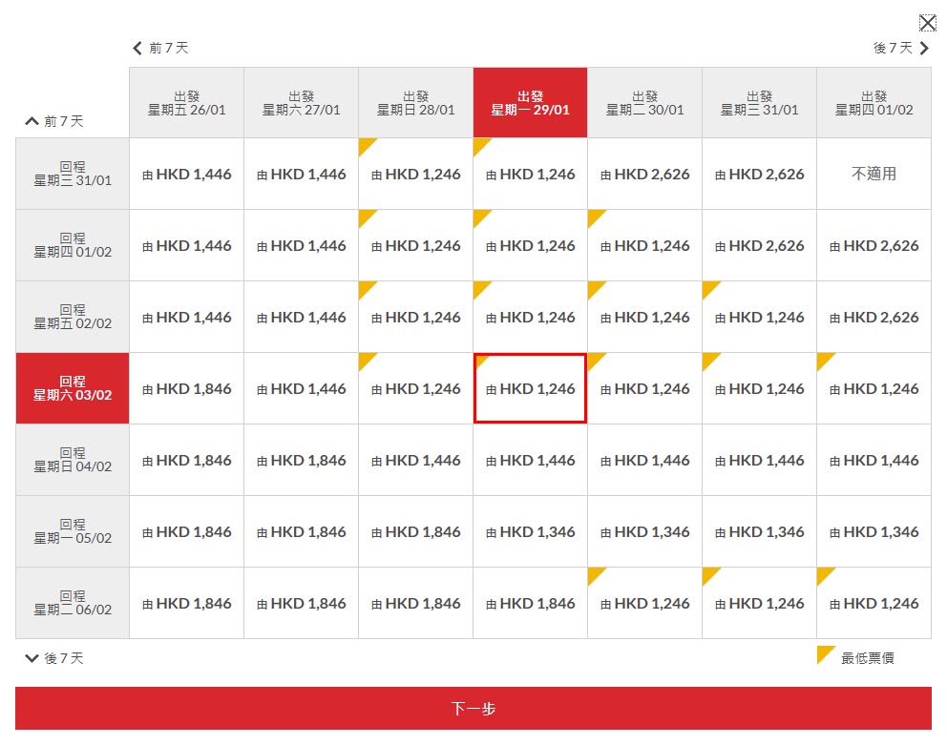Pick HKD 2,626 fare departing 30/01 returning 31/01

point(644,174)
